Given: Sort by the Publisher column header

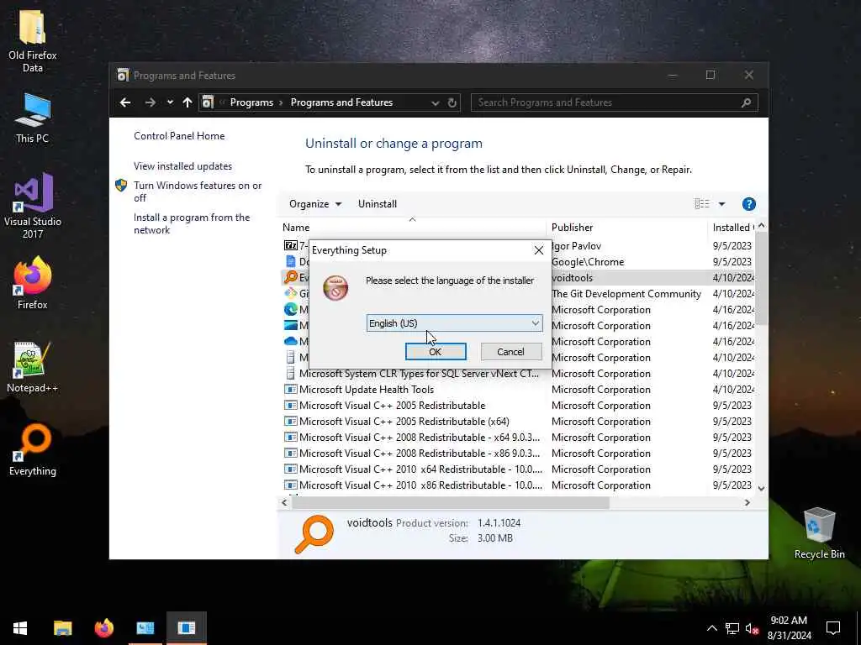Looking at the screenshot, I should (626, 227).
